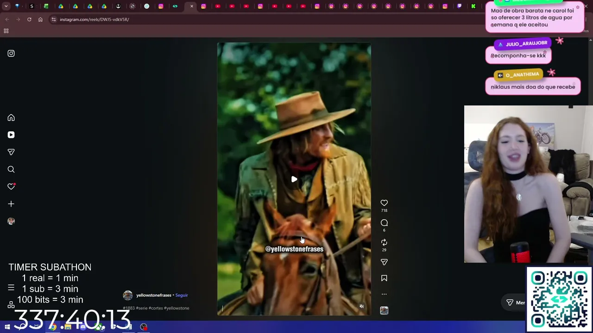Like the reel with heart icon
Image resolution: width=593 pixels, height=333 pixels.
tap(384, 203)
